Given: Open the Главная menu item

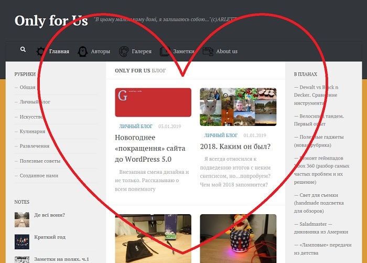Looking at the screenshot, I should (59, 51).
